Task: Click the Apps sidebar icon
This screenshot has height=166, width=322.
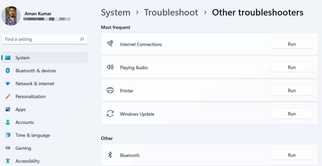Action: 8,109
